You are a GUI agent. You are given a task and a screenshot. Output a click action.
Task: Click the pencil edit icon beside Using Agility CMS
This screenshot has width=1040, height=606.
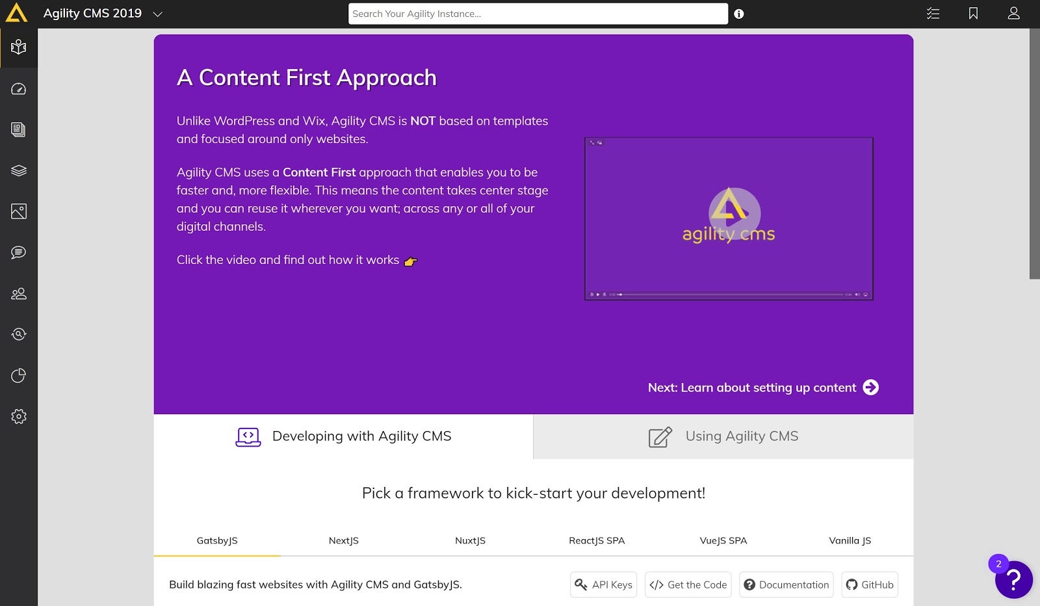tap(660, 437)
